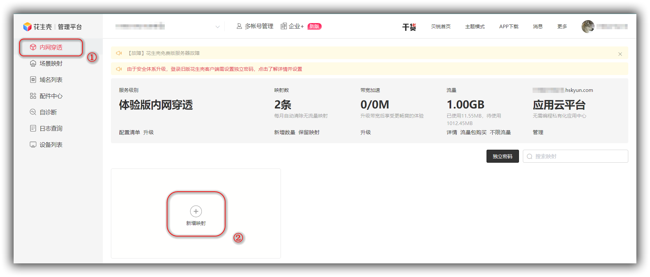Open 自诊断 in the sidebar

pos(48,112)
